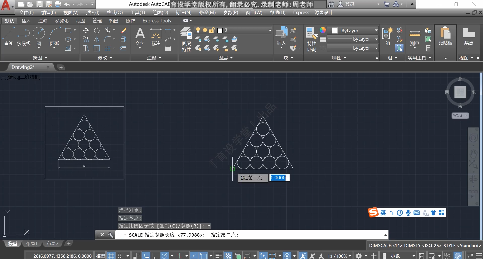Toggle object snap (osnap) in status bar
483x259 pixels.
(203, 256)
